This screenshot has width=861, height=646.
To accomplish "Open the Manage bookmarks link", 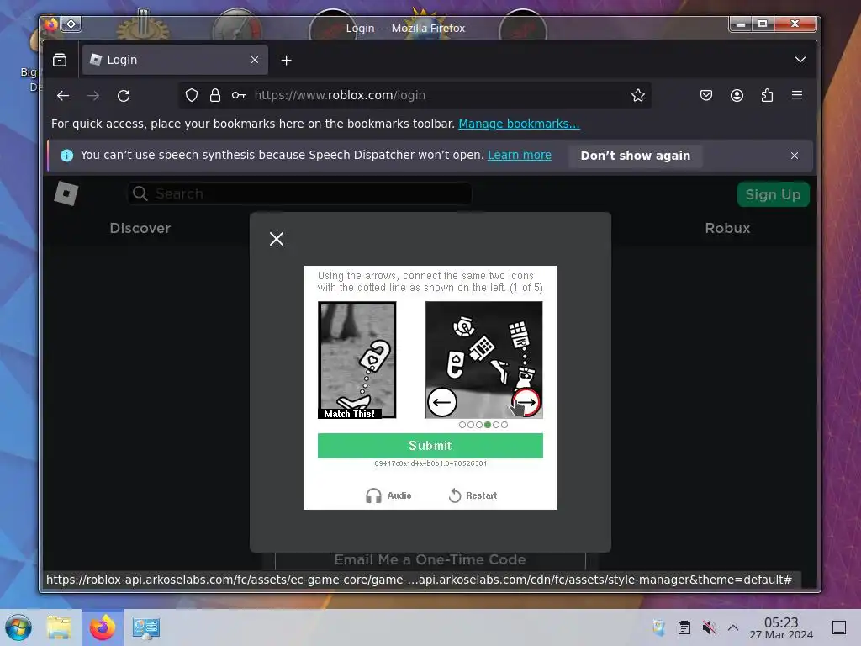I will pos(519,124).
